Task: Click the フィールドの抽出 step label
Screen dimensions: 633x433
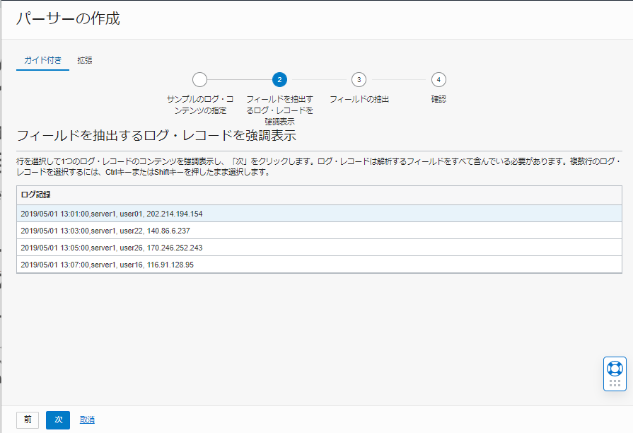Action: click(x=359, y=100)
